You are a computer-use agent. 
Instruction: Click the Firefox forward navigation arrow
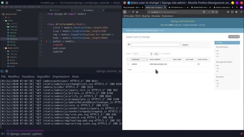click(129, 12)
